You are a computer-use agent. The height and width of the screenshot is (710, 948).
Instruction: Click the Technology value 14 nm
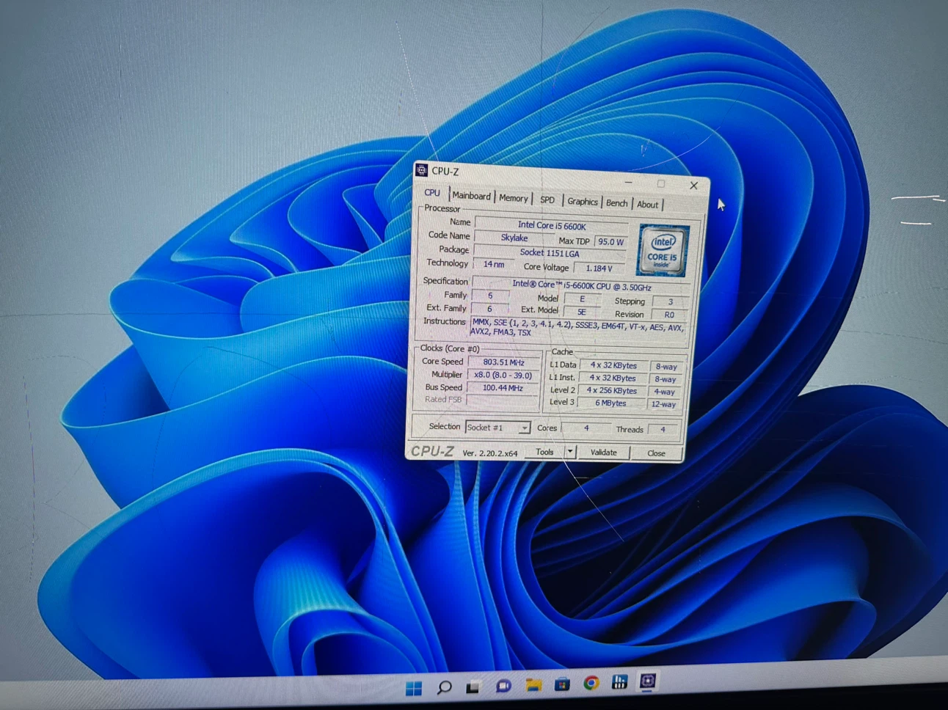(493, 264)
